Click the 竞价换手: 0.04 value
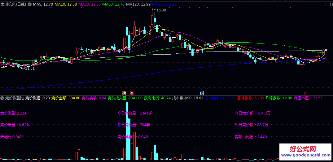Screen dimensions: 333x162 coord(94,98)
